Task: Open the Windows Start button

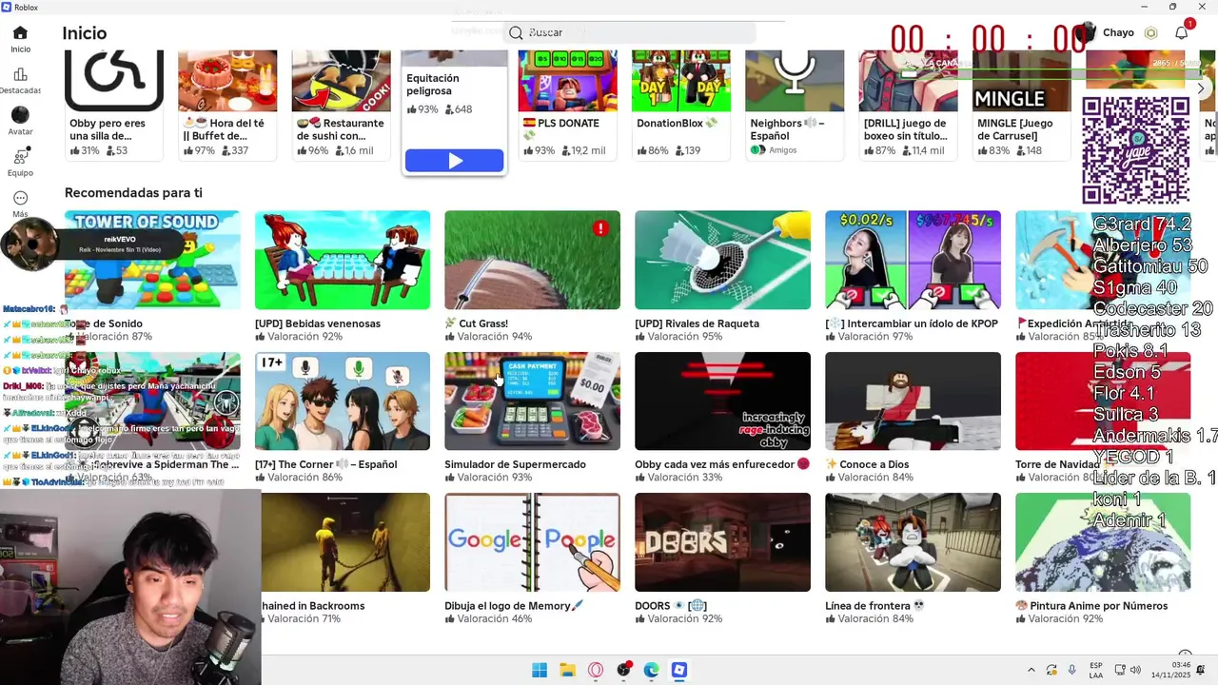Action: pyautogui.click(x=540, y=670)
